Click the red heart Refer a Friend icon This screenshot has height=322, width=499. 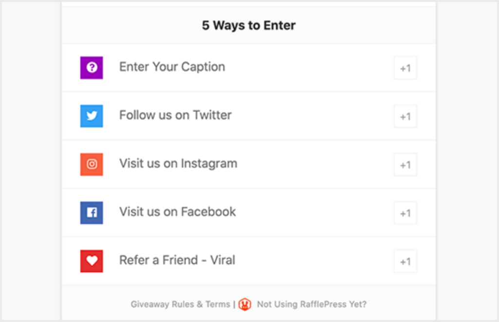91,261
